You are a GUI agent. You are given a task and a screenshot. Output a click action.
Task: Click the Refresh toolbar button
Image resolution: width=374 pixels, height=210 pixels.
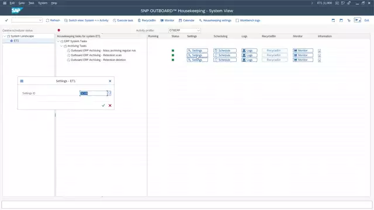pyautogui.click(x=53, y=20)
